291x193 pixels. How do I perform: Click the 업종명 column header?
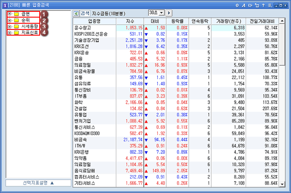93,21
